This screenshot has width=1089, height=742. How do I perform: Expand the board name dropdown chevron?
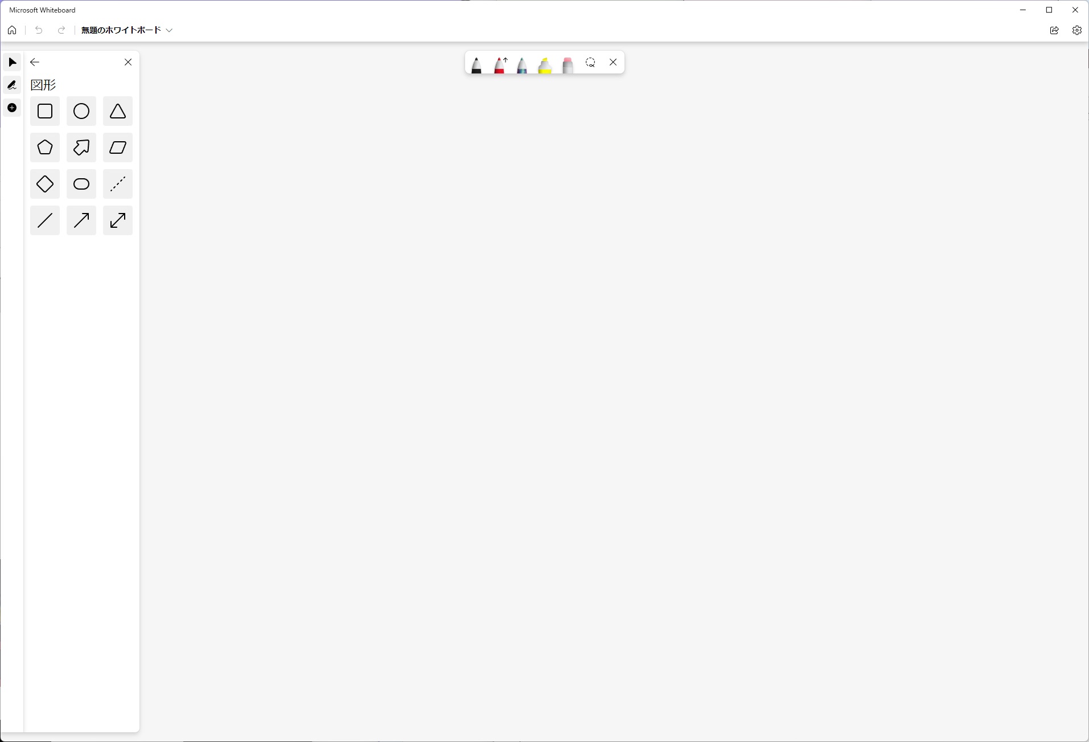[169, 30]
